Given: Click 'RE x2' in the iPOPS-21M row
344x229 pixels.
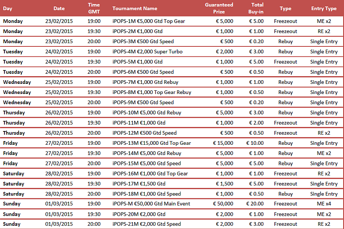Looking at the screenshot, I should [x=324, y=224].
